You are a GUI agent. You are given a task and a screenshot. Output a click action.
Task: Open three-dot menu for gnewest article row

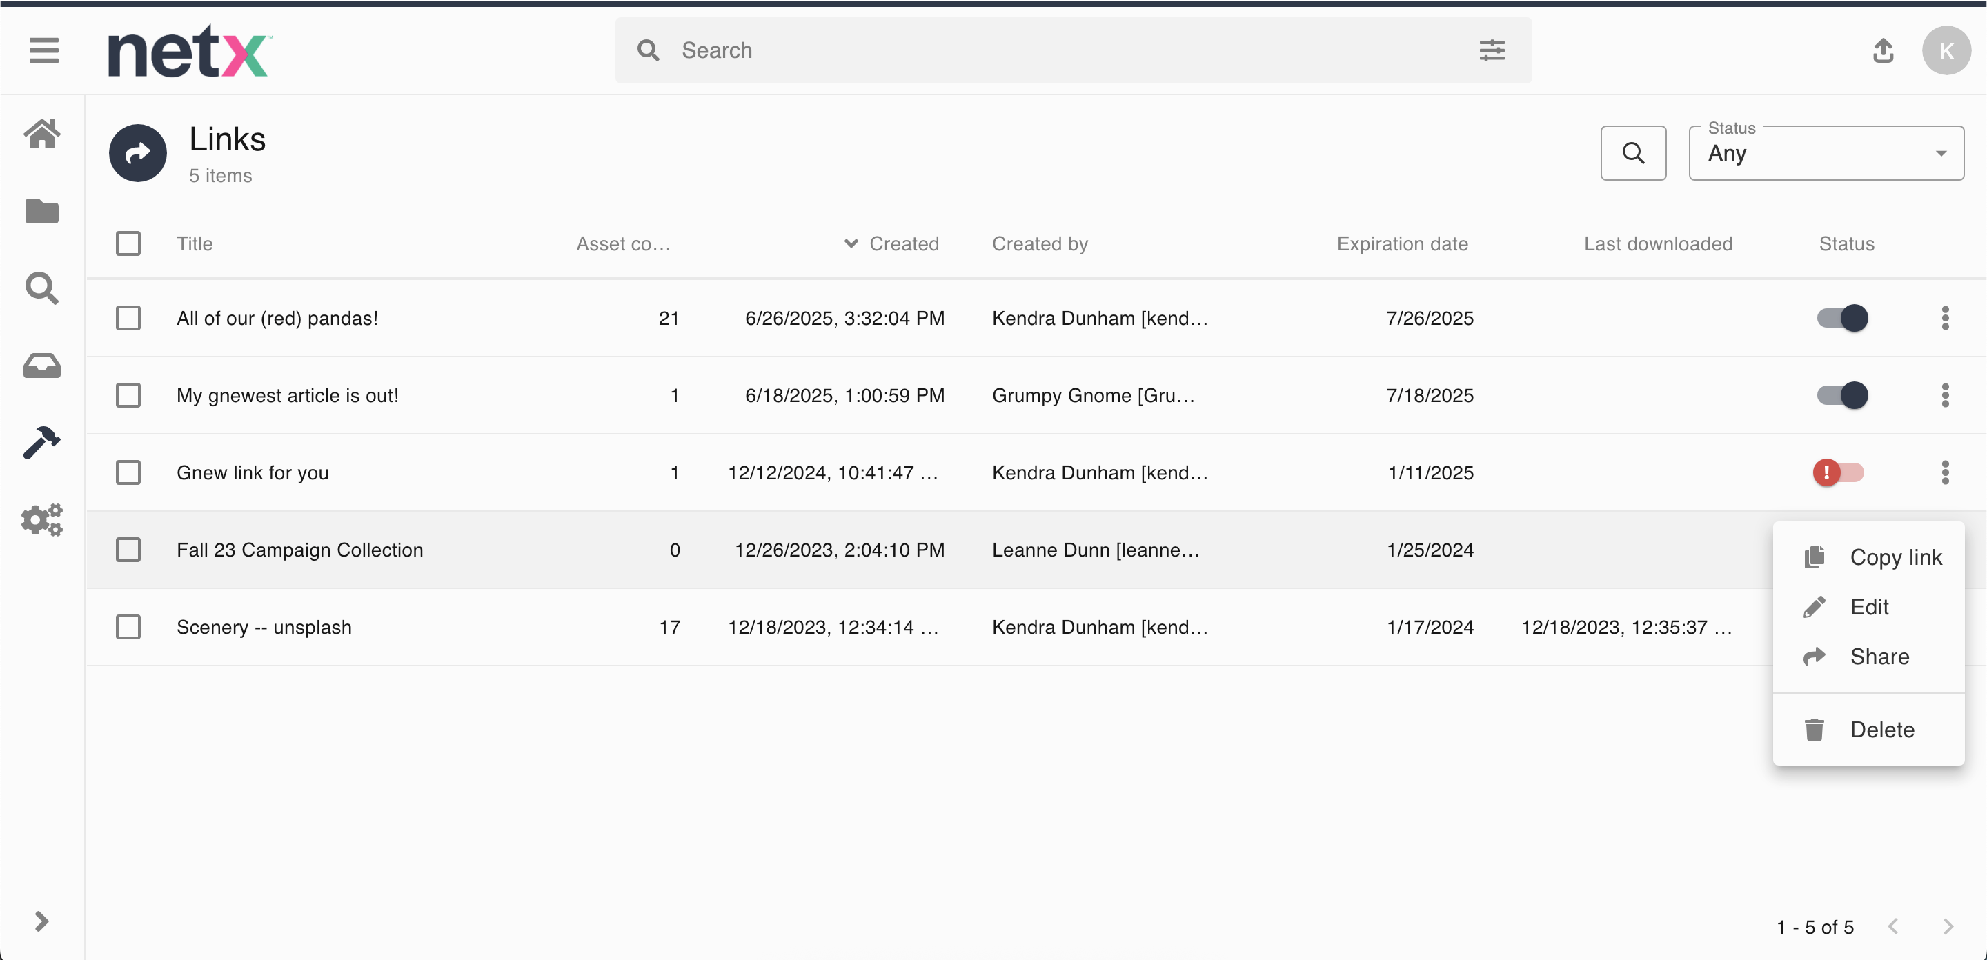(1945, 396)
